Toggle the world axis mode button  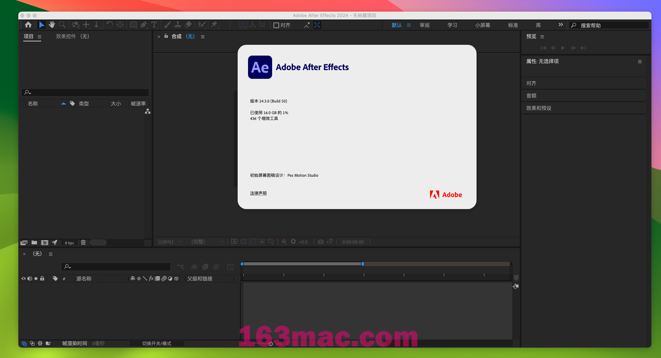point(252,25)
